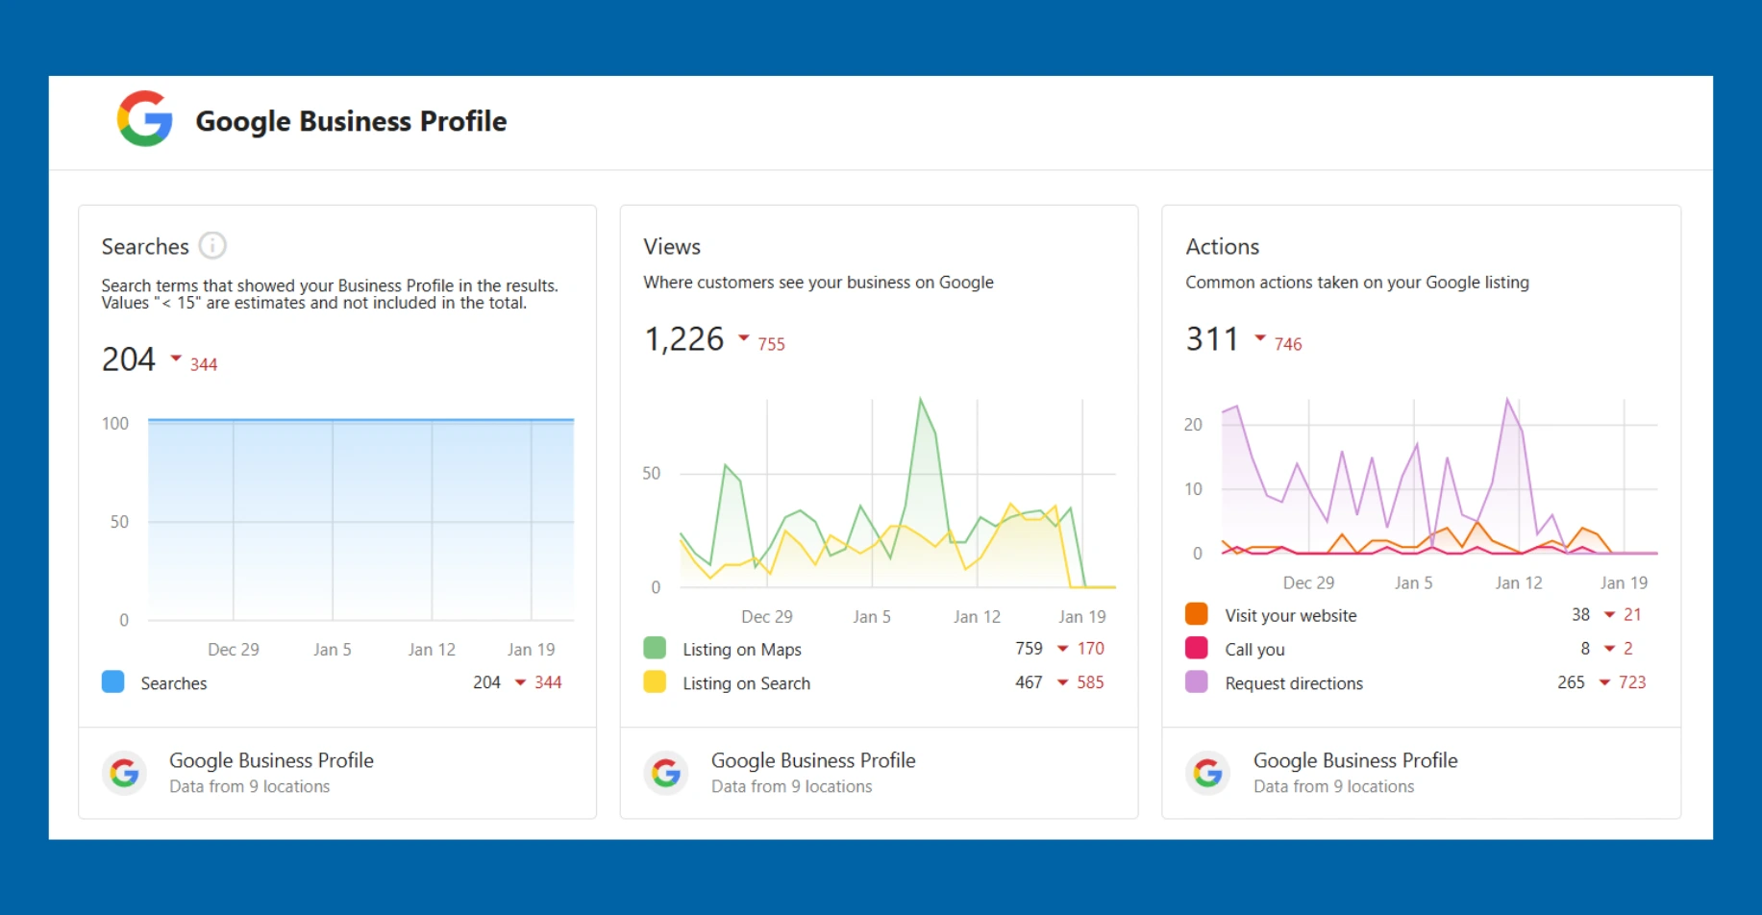Toggle the orange Visit your website swatch
The image size is (1762, 915).
(x=1197, y=614)
